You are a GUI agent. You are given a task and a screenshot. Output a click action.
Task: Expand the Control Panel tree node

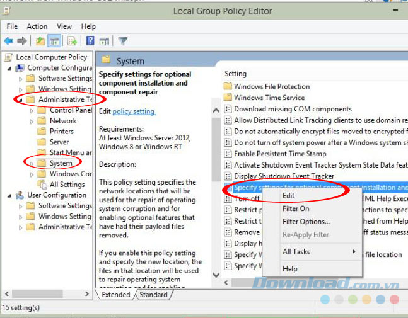[x=32, y=111]
